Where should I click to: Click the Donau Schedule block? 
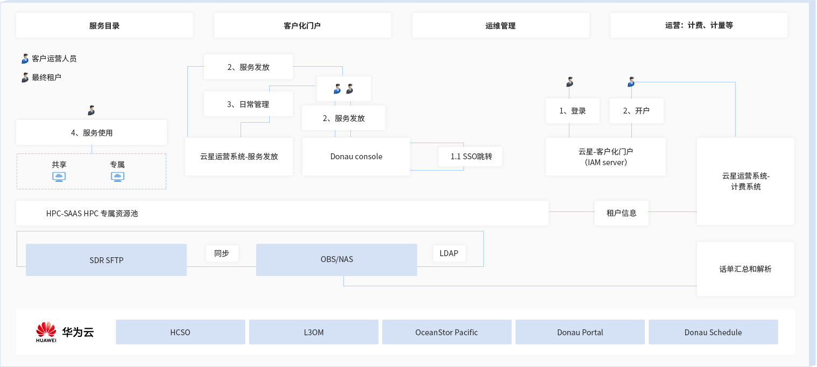click(713, 332)
